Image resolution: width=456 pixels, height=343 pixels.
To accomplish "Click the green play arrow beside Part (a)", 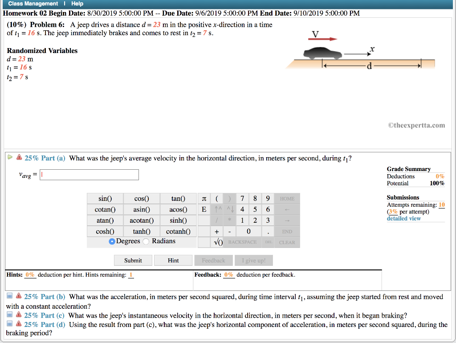I will pyautogui.click(x=9, y=158).
